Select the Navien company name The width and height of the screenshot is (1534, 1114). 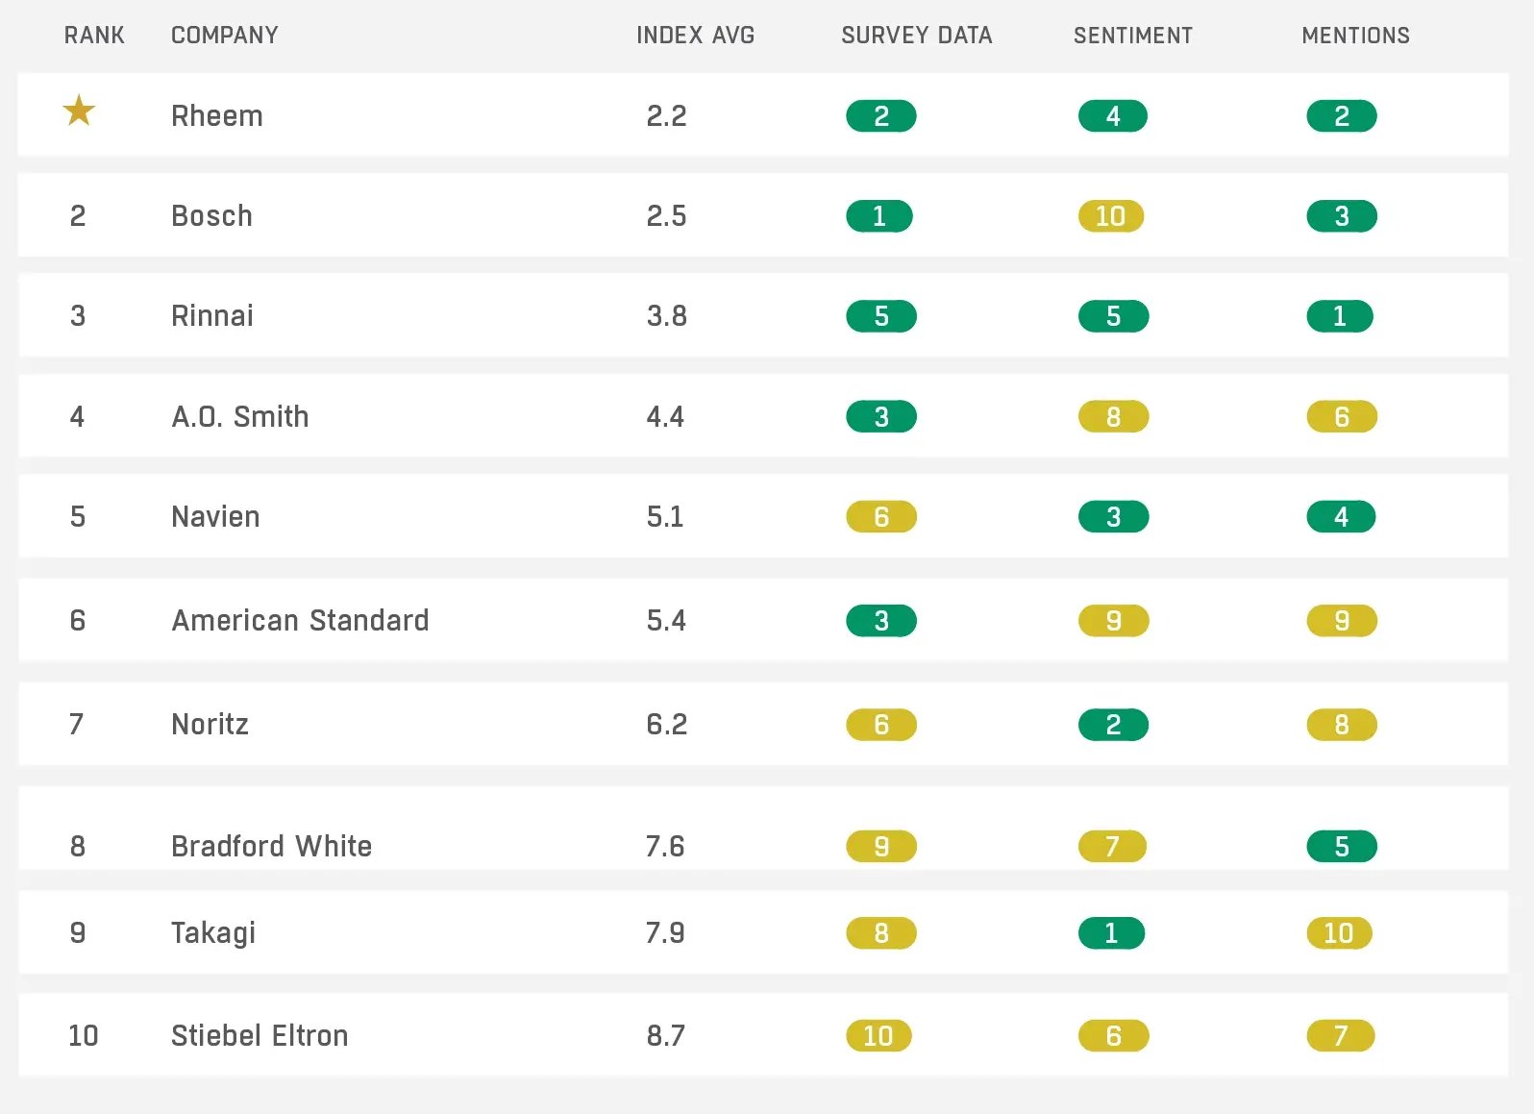tap(215, 517)
